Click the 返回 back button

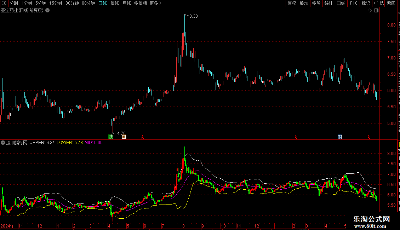coord(391,3)
